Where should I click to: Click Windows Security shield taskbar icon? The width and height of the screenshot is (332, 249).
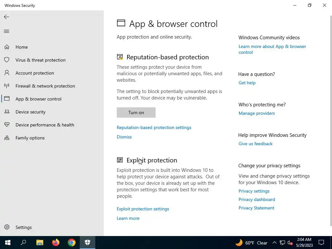[x=88, y=243]
